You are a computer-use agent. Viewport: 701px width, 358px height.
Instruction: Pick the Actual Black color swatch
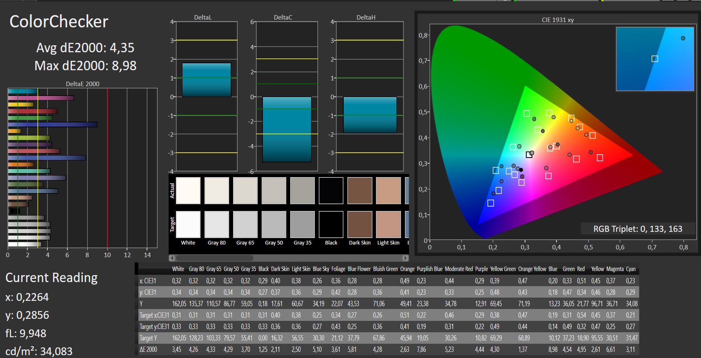coord(331,190)
